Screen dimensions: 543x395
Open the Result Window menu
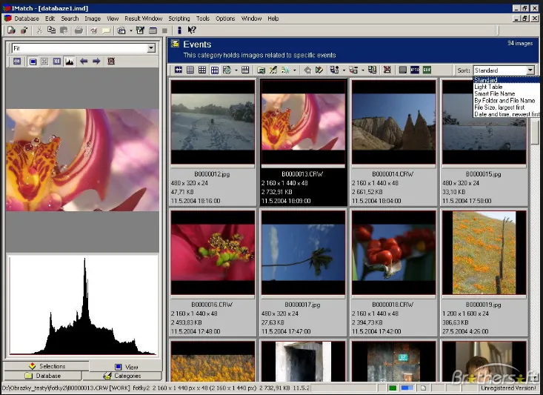click(144, 19)
